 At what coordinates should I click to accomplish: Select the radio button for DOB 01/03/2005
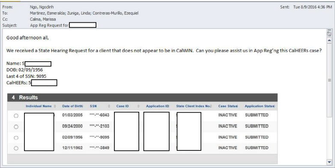[x=16, y=116]
